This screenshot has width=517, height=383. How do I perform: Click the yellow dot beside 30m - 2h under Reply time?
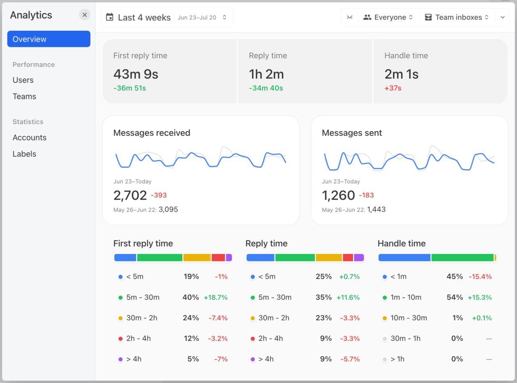[x=253, y=318]
